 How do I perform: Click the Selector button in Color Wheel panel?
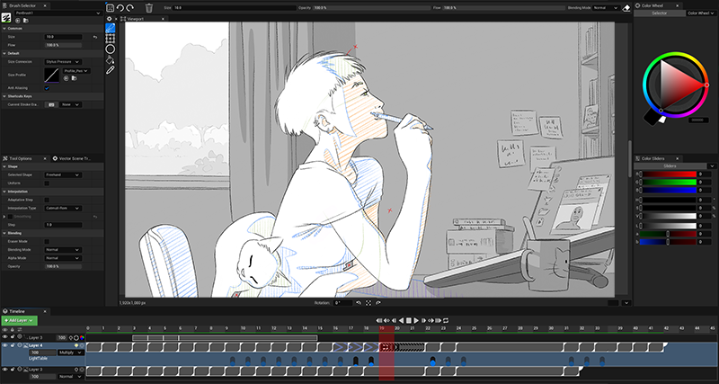(x=660, y=13)
